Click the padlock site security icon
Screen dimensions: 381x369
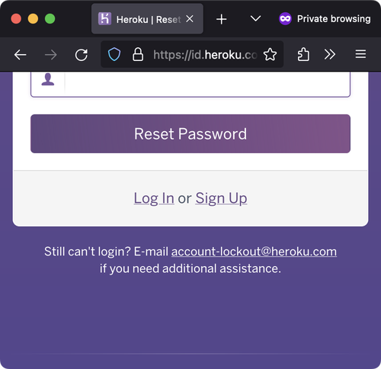point(138,54)
